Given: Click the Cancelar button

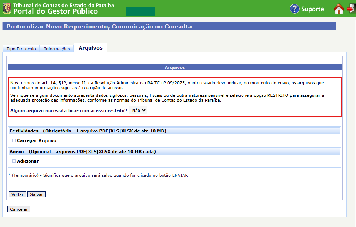Looking at the screenshot, I should pos(19,209).
